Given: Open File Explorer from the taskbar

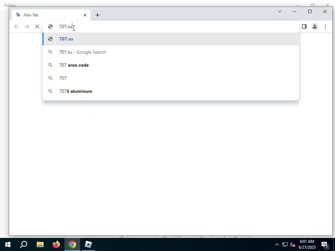Looking at the screenshot, I should click(x=40, y=244).
